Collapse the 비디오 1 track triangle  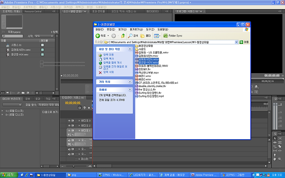tap(79, 131)
